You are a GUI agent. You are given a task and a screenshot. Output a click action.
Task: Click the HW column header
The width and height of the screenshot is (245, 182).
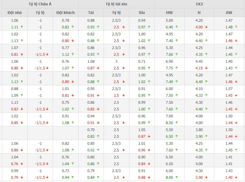169,13
